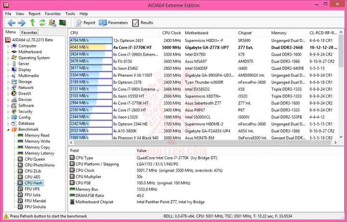Open the user management toolbar icon

tap(53, 23)
